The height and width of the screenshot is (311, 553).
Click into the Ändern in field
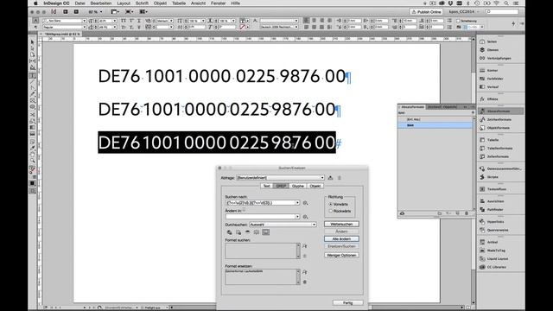[260, 217]
